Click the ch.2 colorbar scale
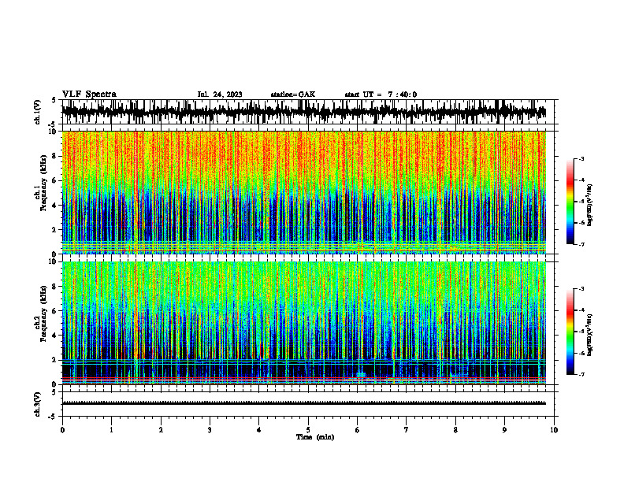 tap(570, 332)
